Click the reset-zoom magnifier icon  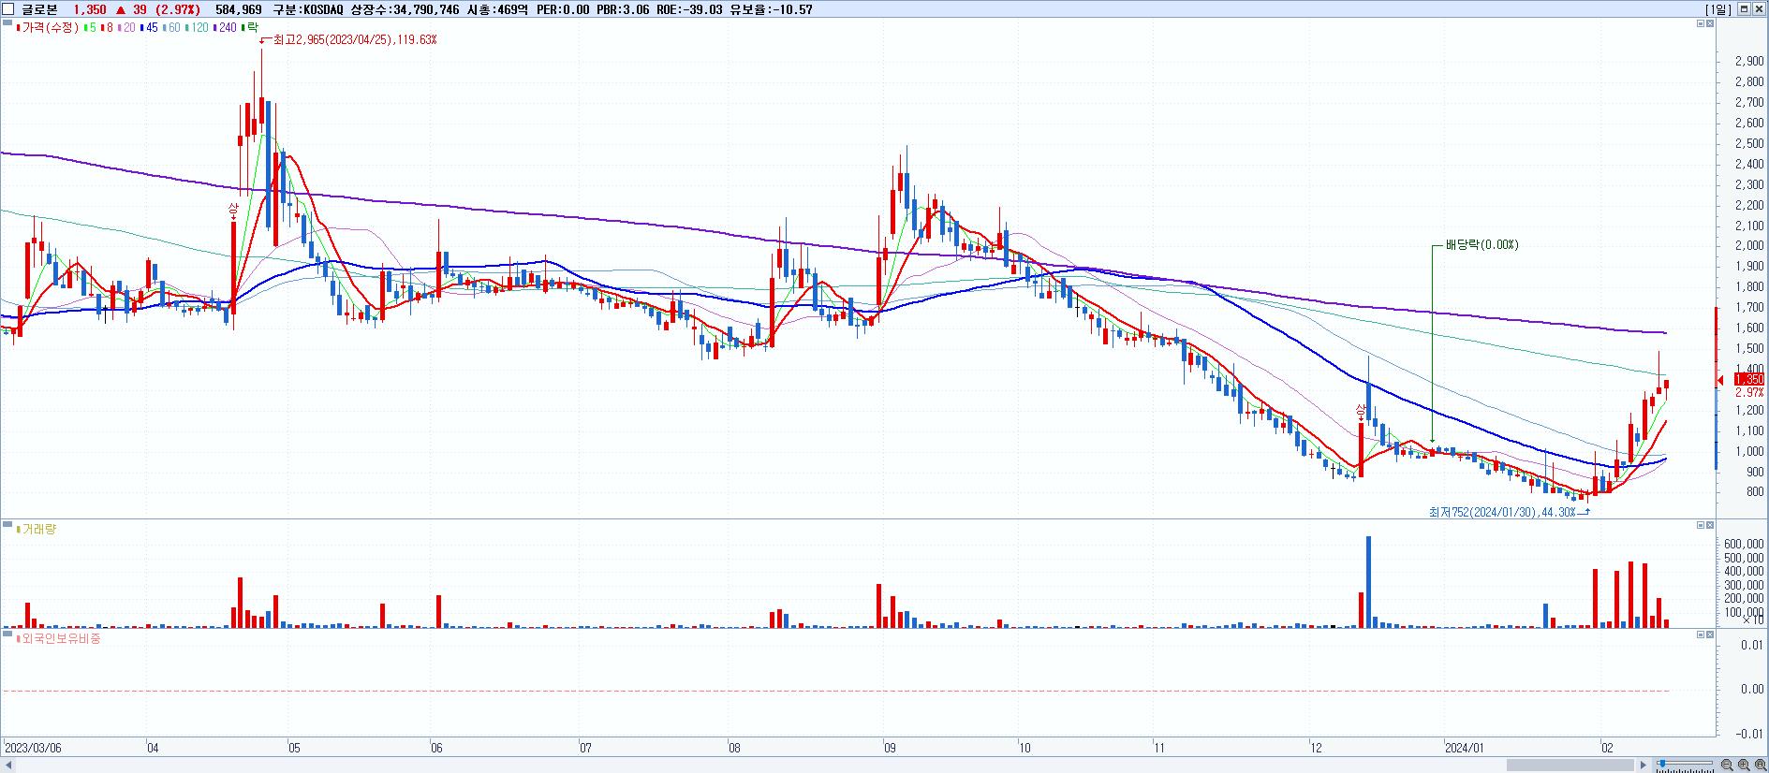pyautogui.click(x=1761, y=765)
